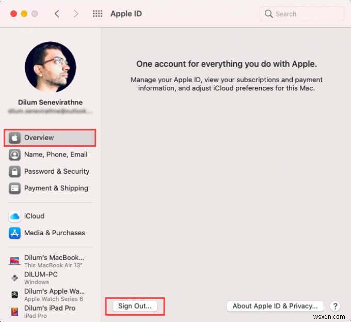
Task: Open Media & Purchases section
Action: pyautogui.click(x=50, y=233)
